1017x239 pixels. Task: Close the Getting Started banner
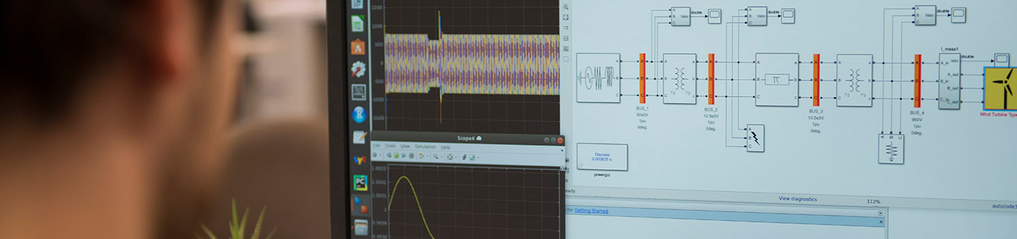(x=881, y=222)
